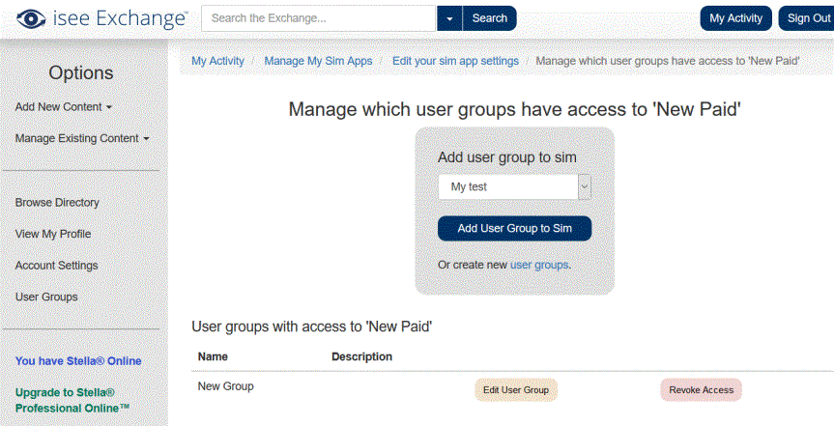Expand the Add New Content menu
The image size is (834, 426).
(64, 107)
